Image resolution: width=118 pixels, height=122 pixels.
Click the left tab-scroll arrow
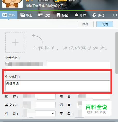coord(113,15)
